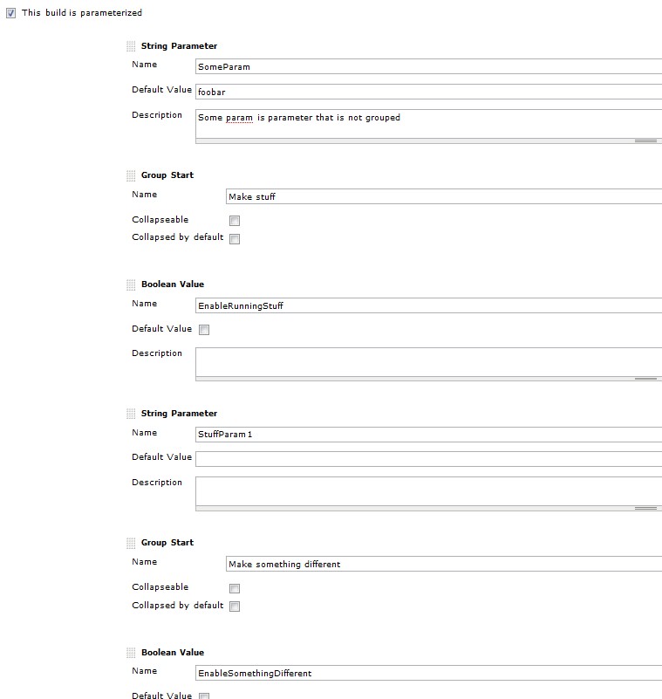Enable Collapseable for Make stuff group
662x699 pixels.
pyautogui.click(x=235, y=221)
